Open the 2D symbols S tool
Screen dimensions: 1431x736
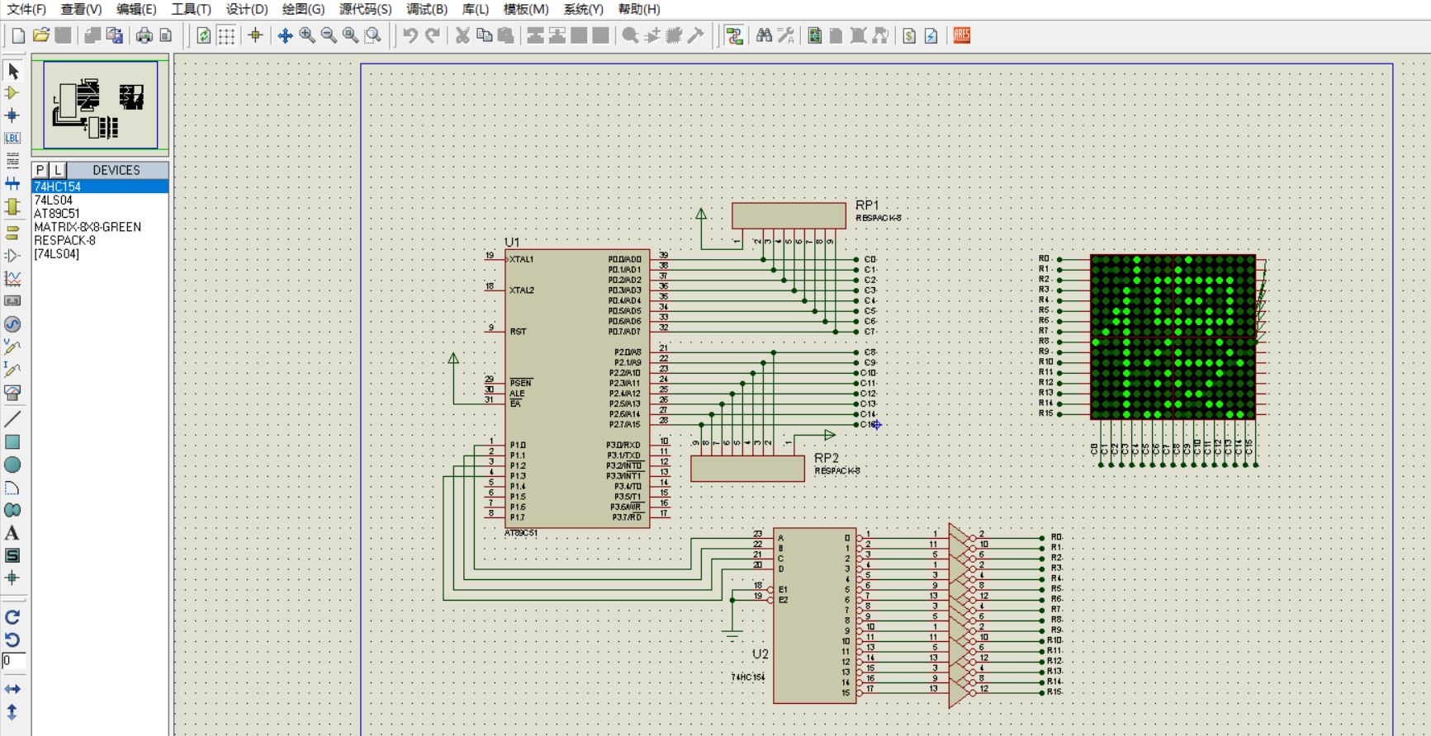tap(12, 555)
